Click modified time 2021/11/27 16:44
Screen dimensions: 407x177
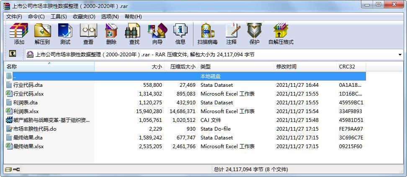click(297, 85)
